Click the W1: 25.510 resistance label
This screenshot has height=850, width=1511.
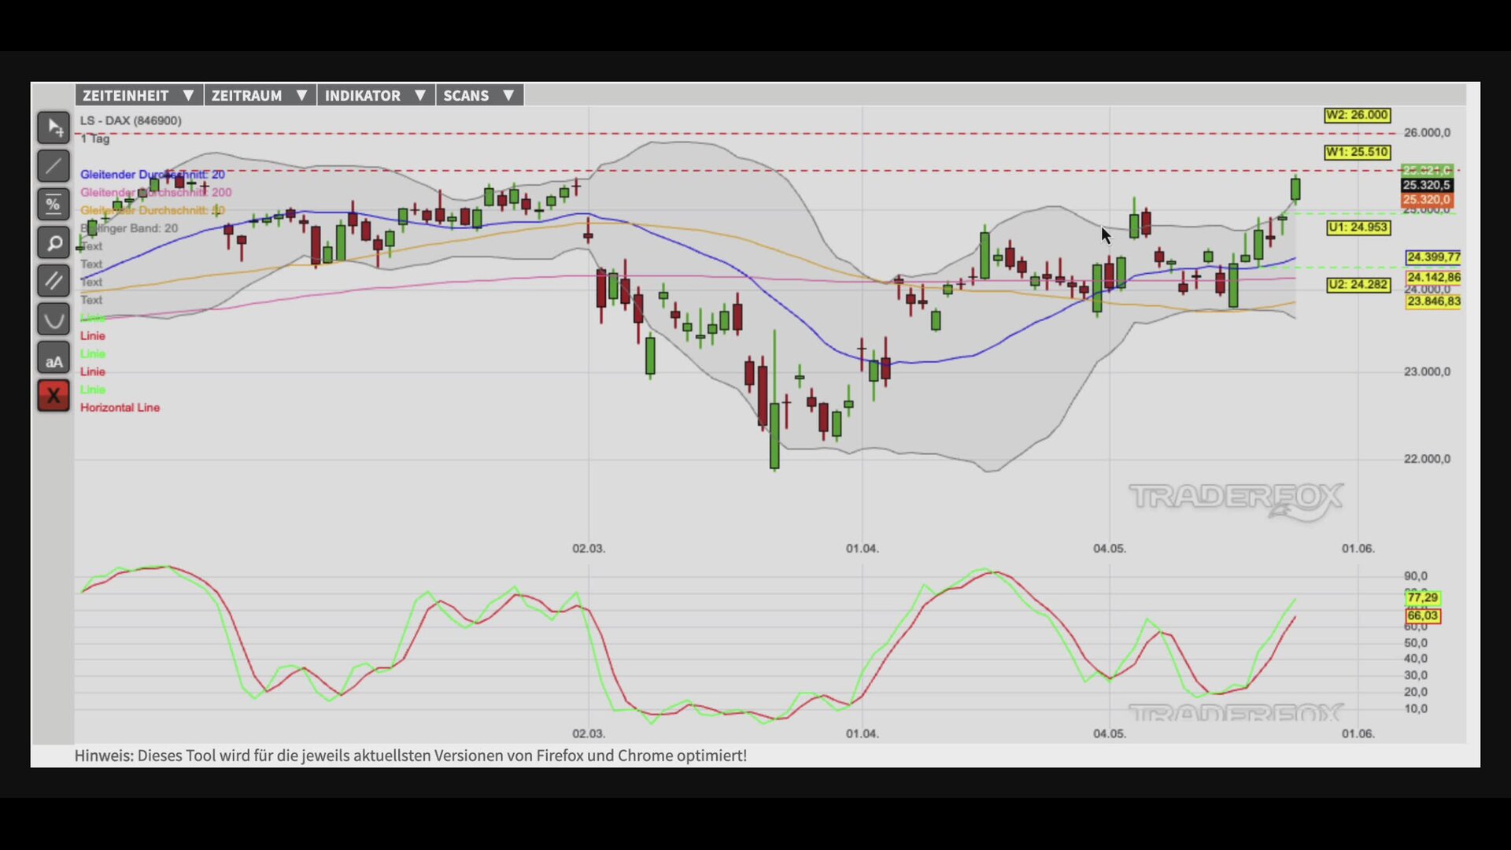(1357, 152)
